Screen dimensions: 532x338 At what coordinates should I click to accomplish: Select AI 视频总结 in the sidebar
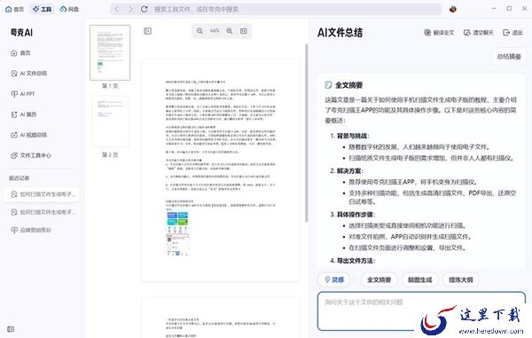coord(29,135)
